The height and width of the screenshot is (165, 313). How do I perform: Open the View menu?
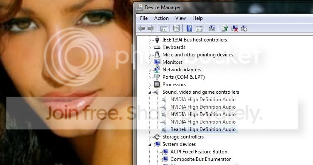click(180, 18)
